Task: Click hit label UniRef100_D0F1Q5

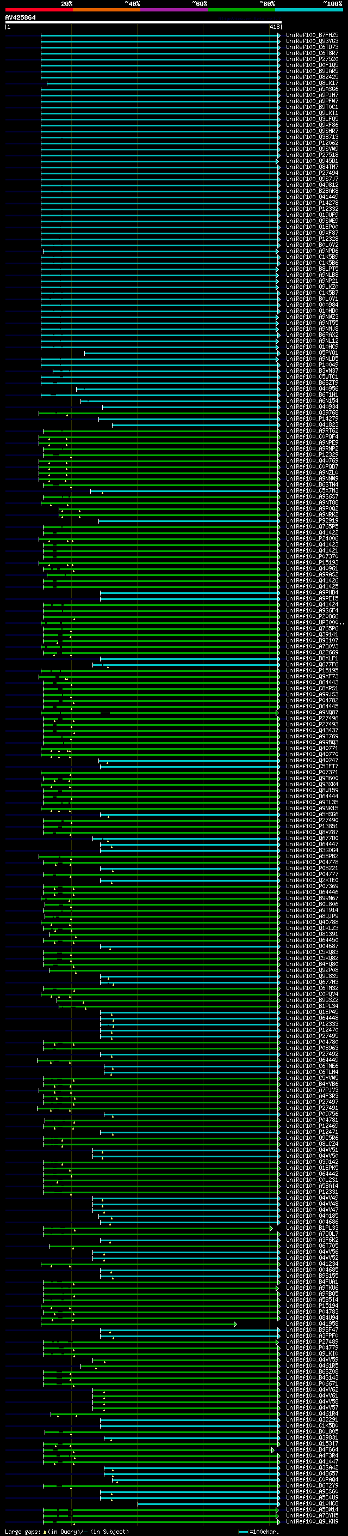Action: tap(312, 65)
